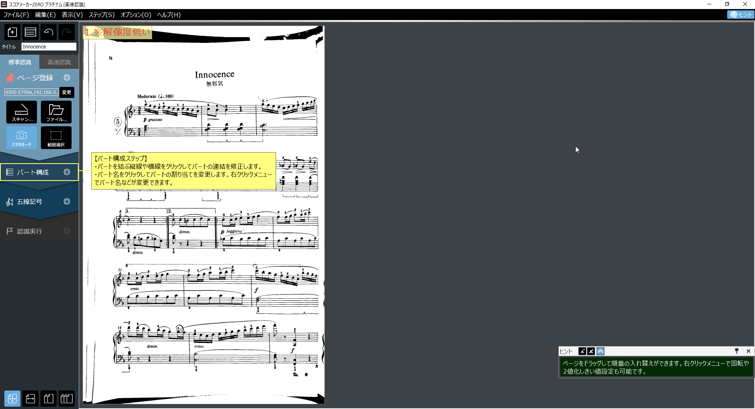755x409 pixels.
Task: Start scanning with the スキャン button
Action: click(x=22, y=112)
